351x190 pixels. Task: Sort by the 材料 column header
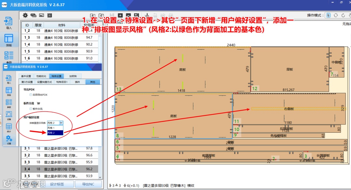(62, 25)
